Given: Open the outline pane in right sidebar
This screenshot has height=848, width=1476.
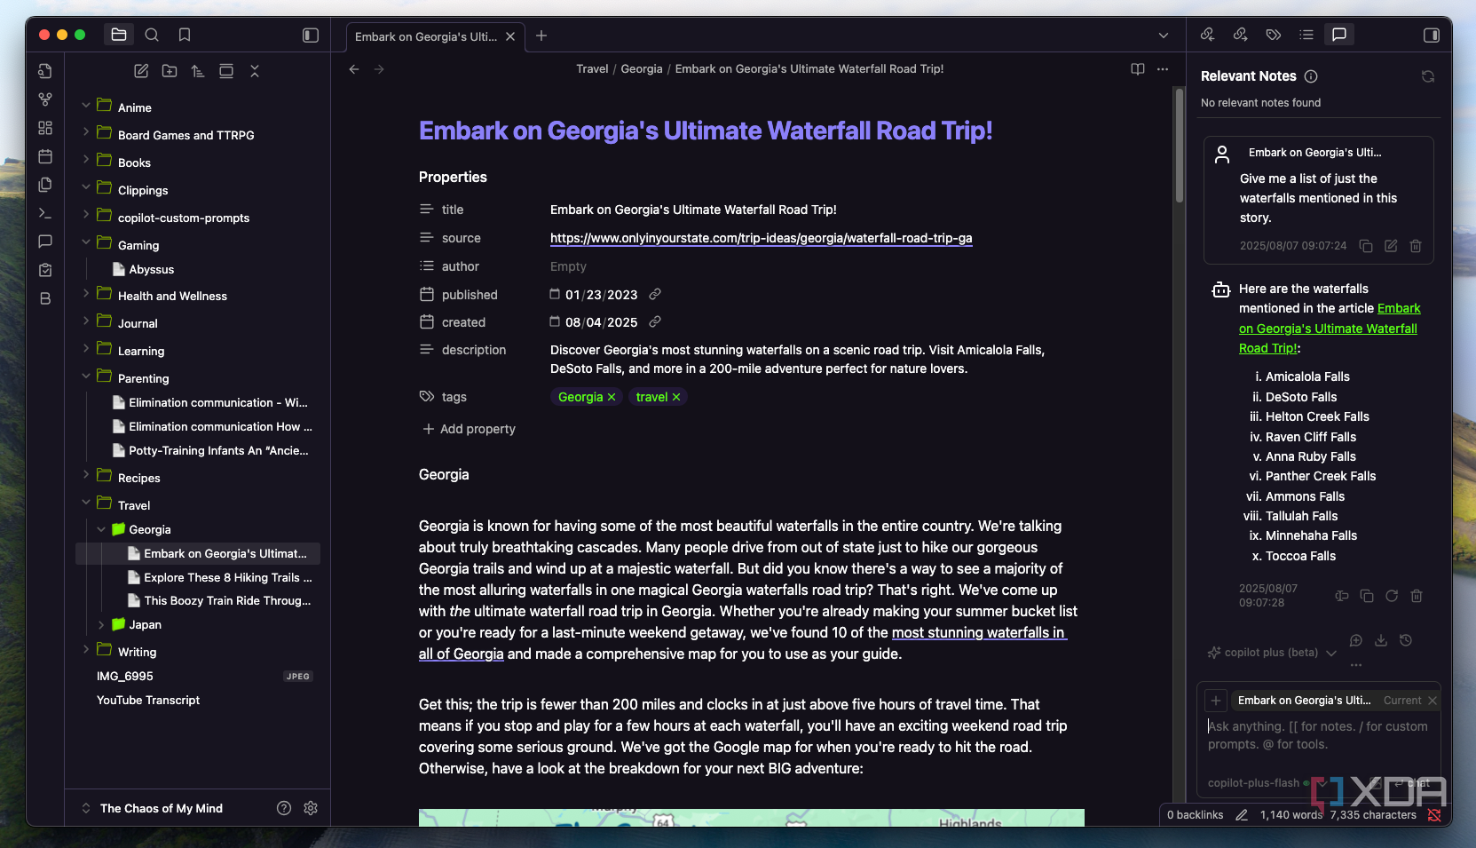Looking at the screenshot, I should click(x=1306, y=35).
